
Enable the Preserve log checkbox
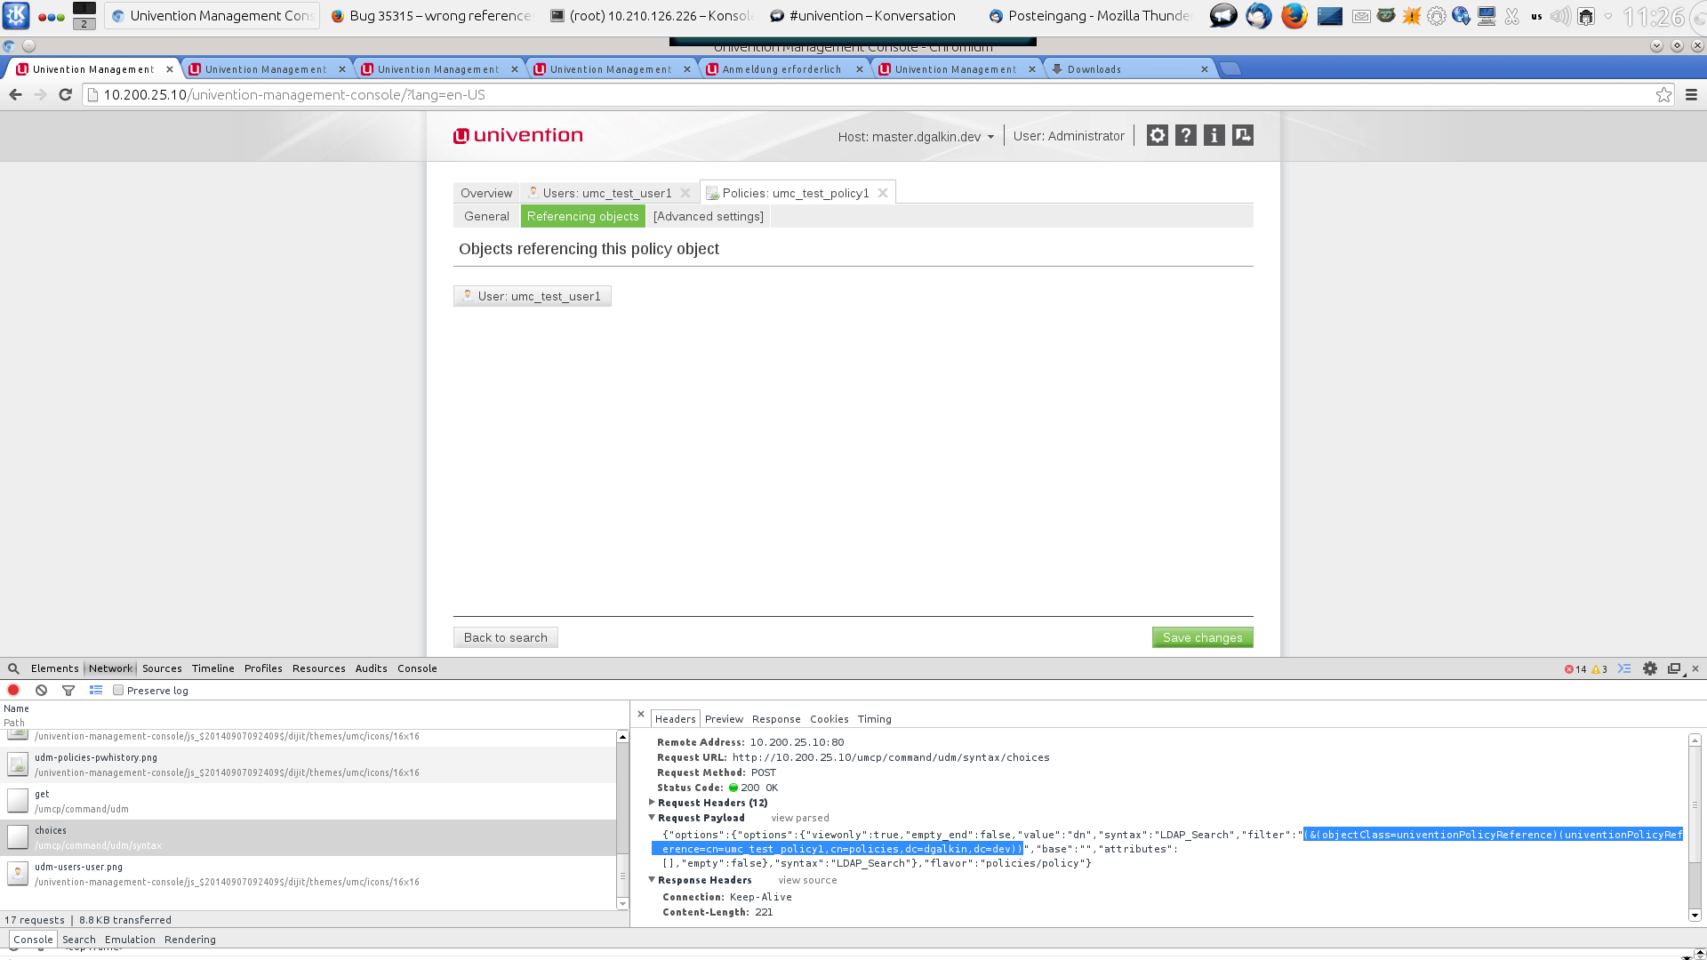(x=118, y=690)
